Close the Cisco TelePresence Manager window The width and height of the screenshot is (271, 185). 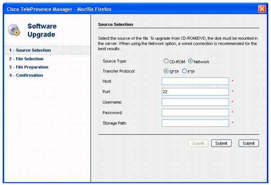[262, 9]
